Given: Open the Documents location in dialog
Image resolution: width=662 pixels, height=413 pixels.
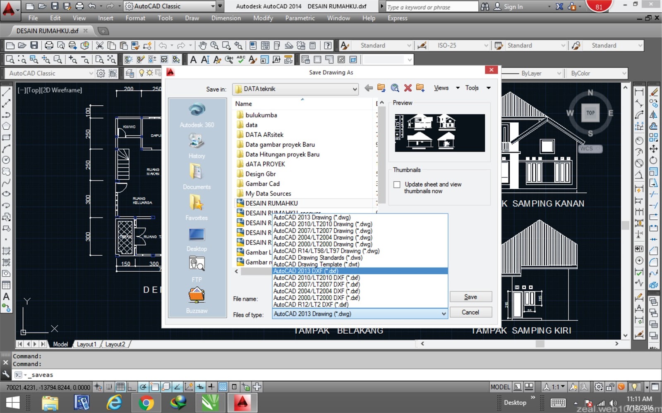Looking at the screenshot, I should (197, 177).
